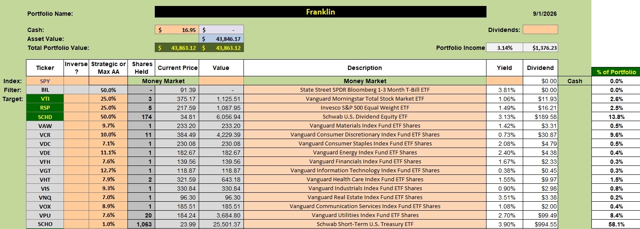Click the VIS ticker cell

[45, 188]
